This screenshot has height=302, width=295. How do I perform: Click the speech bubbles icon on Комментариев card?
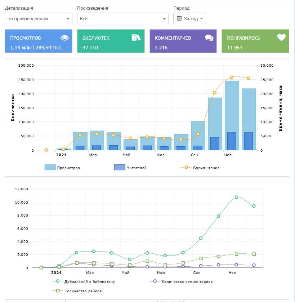point(209,38)
